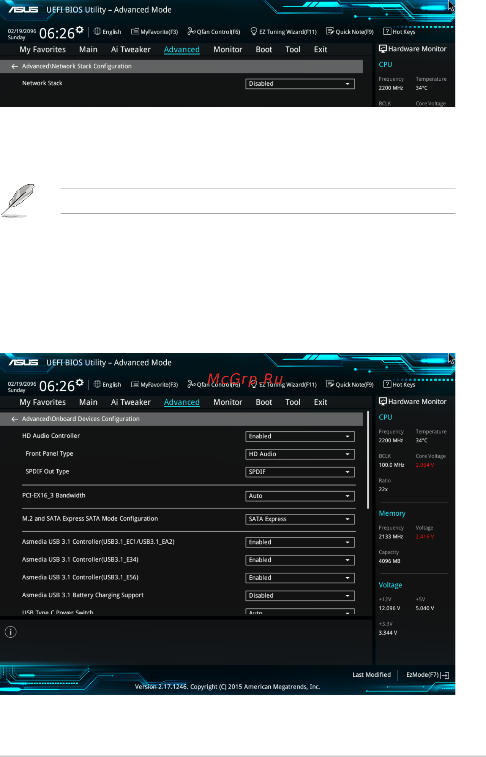Click the Last Modified button
The width and height of the screenshot is (486, 757).
point(372,675)
